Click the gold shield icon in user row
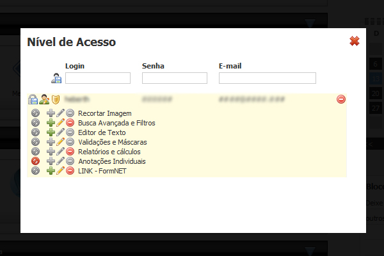 point(56,99)
